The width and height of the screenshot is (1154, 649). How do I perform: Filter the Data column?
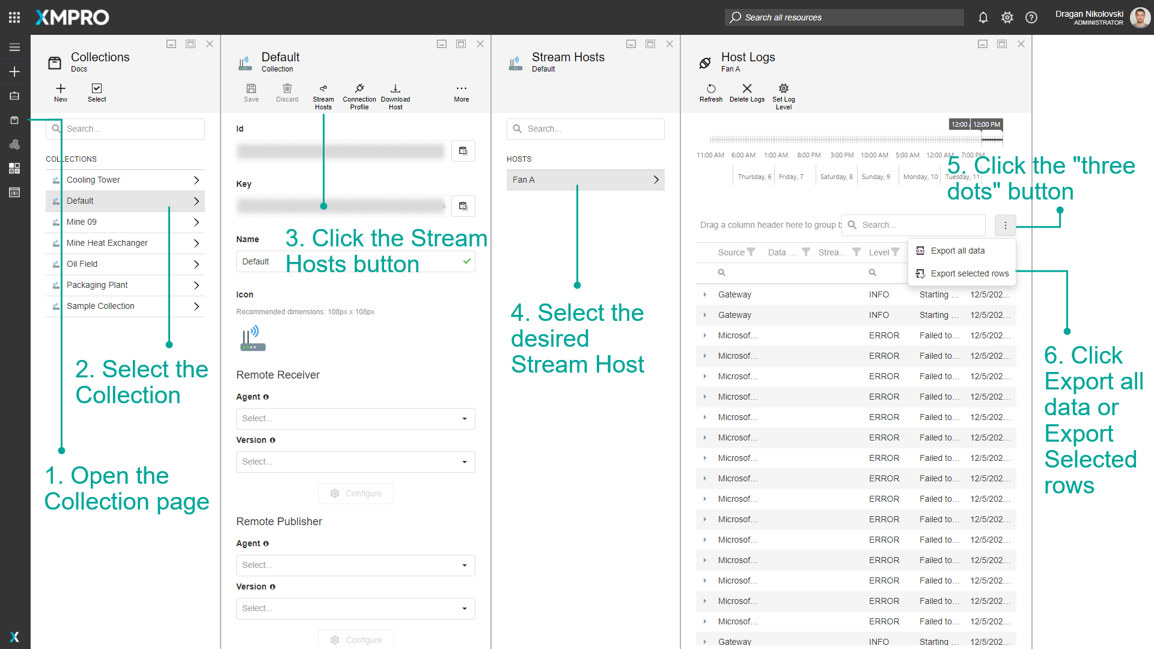(806, 252)
